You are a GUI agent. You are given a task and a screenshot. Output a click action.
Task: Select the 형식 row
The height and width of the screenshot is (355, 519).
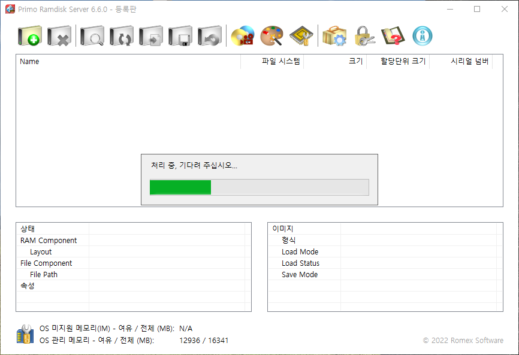click(385, 240)
